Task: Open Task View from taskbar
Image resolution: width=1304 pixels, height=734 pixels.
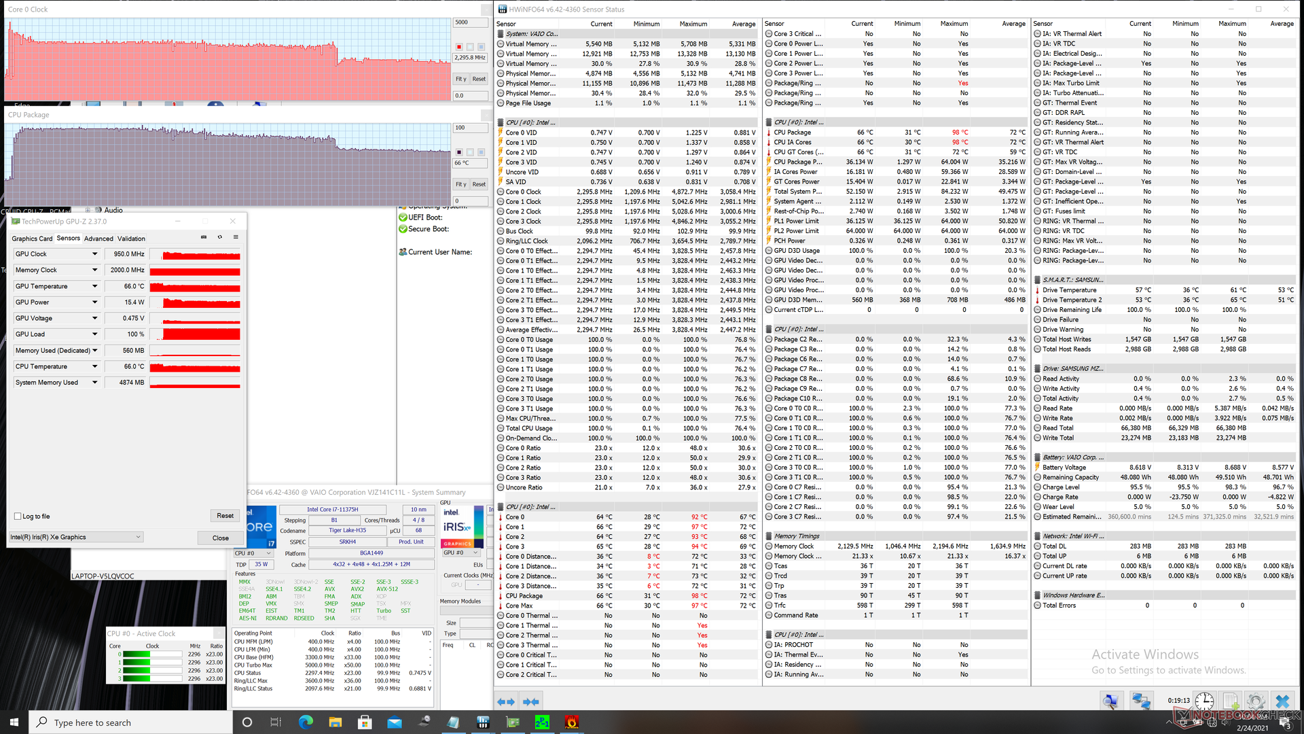Action: pos(276,722)
